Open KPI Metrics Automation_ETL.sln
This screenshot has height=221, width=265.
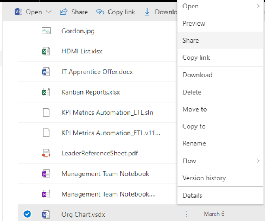point(108,113)
